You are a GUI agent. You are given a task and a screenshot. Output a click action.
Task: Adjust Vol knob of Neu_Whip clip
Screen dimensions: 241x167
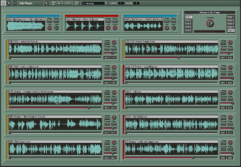[108, 28]
